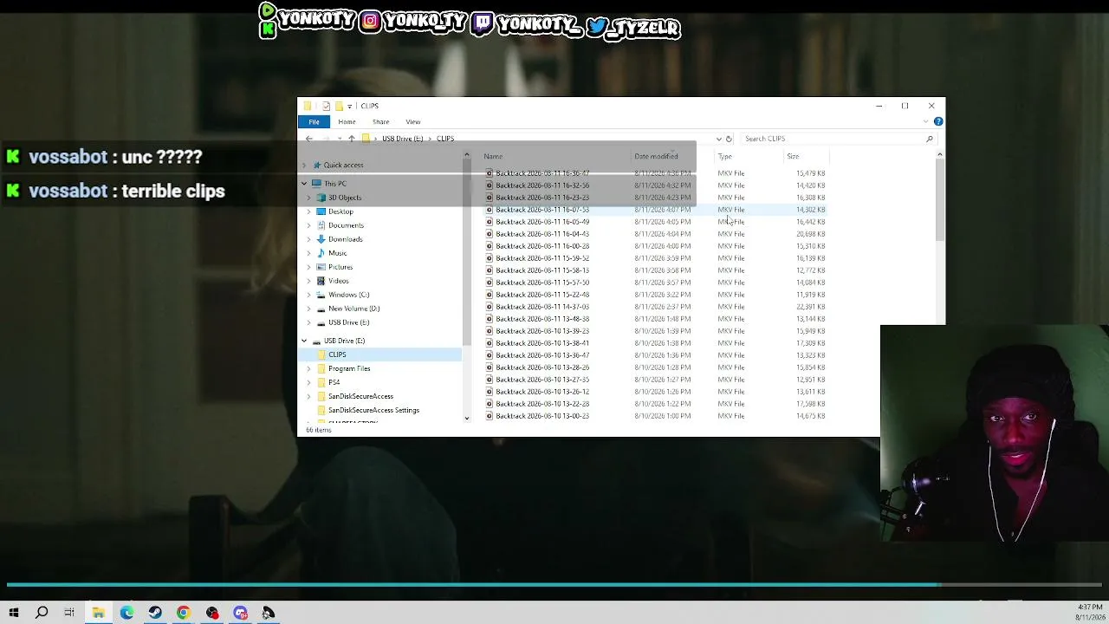Open the Share ribbon tab
The width and height of the screenshot is (1109, 624).
click(x=380, y=121)
